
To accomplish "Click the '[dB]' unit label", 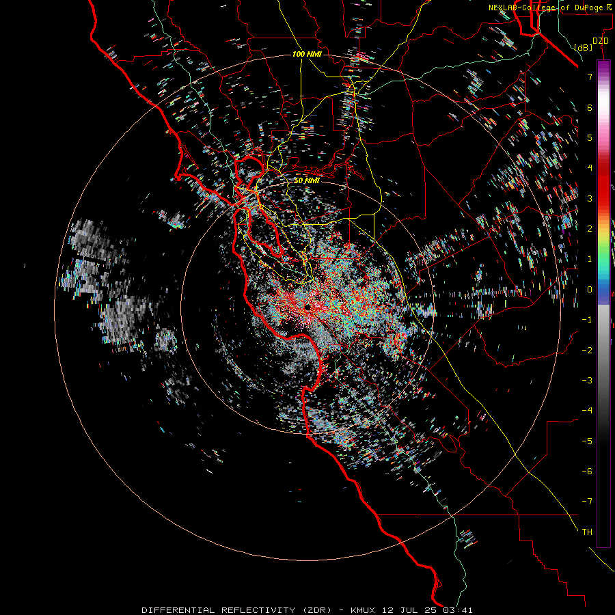I will 584,47.
